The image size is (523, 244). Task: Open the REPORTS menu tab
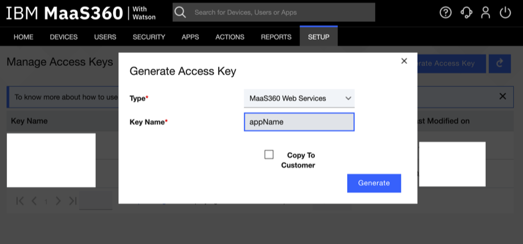pyautogui.click(x=276, y=37)
